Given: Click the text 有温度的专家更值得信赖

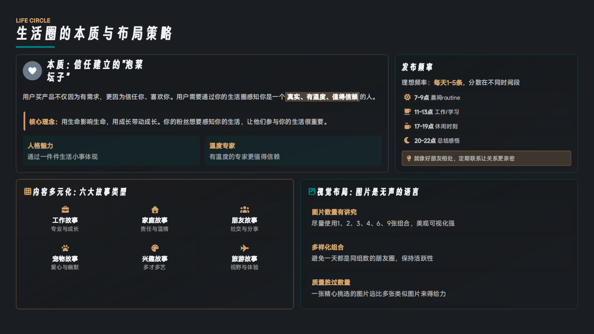Looking at the screenshot, I should pyautogui.click(x=244, y=157).
